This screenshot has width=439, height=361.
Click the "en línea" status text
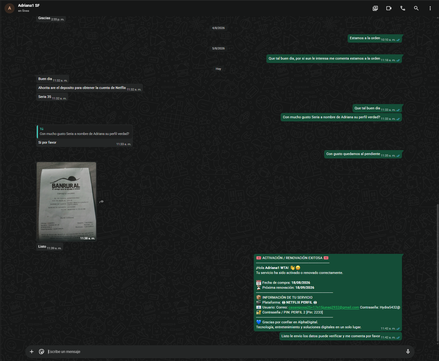pos(23,11)
